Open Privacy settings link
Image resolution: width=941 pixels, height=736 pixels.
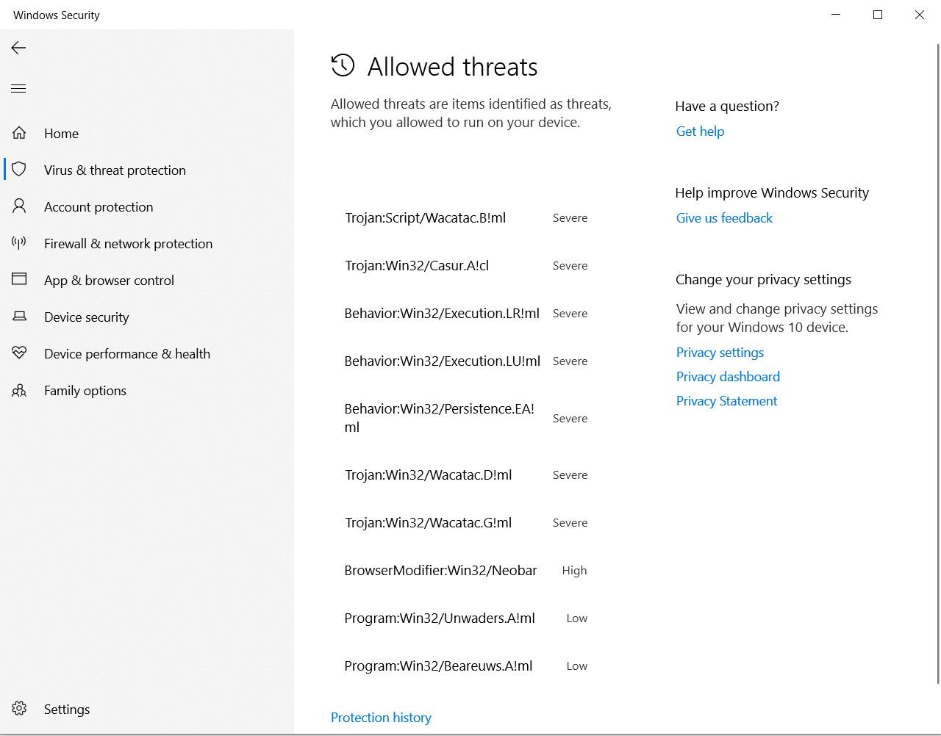720,353
